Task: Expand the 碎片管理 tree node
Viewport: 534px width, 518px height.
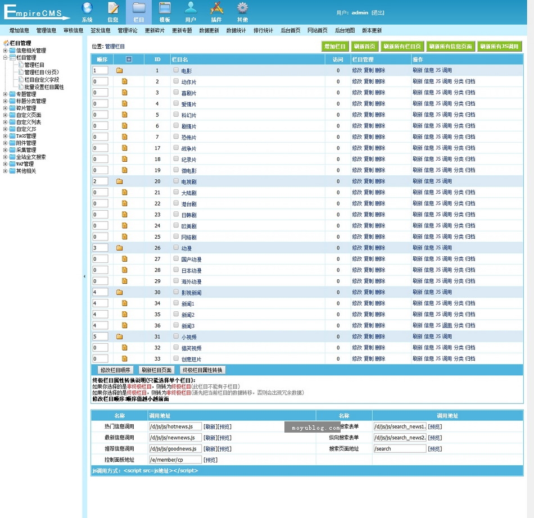Action: [x=5, y=108]
